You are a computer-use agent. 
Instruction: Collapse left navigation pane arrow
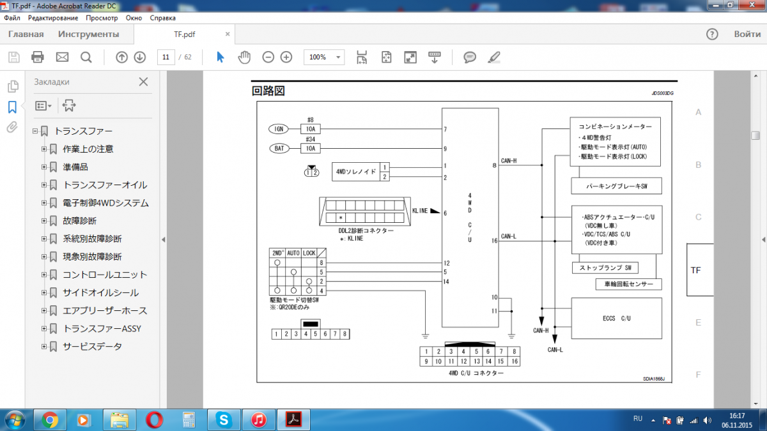163,239
